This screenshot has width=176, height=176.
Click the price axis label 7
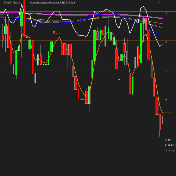click(166, 71)
